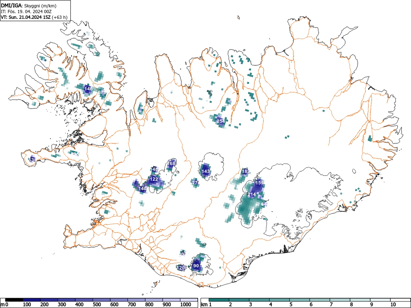Click the '1000' tick label on meter scale
This screenshot has width=411, height=308.
tap(186, 305)
